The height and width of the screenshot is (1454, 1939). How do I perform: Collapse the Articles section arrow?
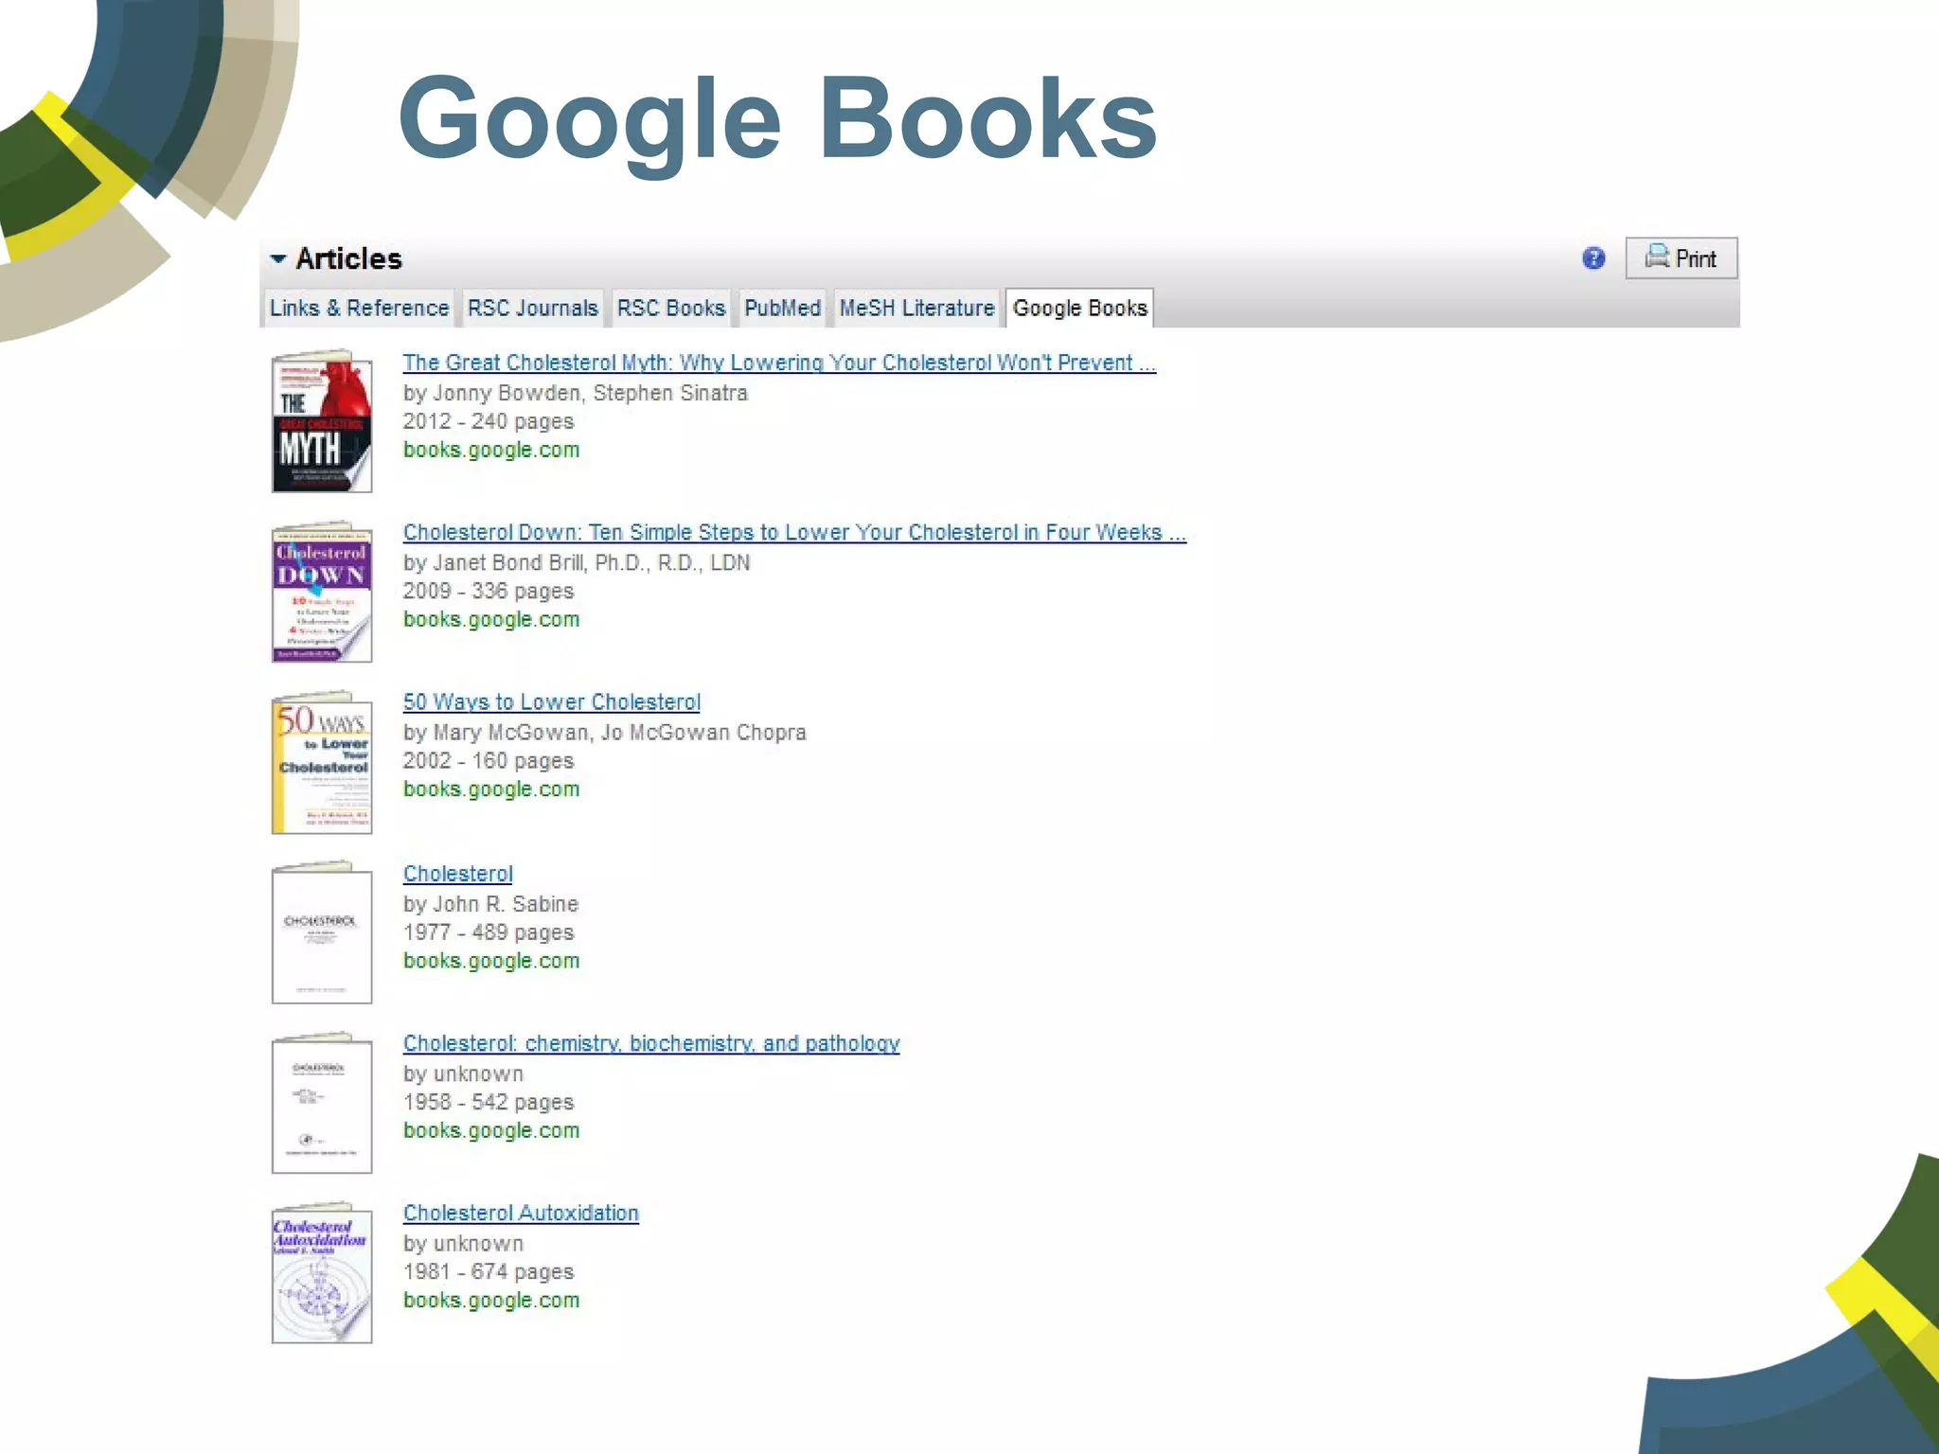point(277,258)
